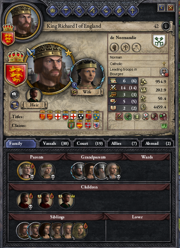Select the Heir portrait
180x248 pixels.
click(34, 95)
